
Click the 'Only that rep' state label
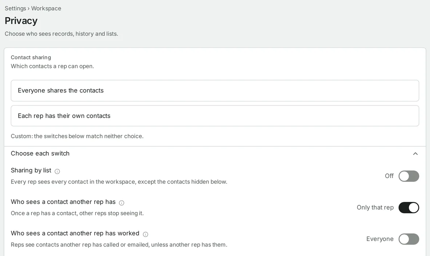click(375, 207)
